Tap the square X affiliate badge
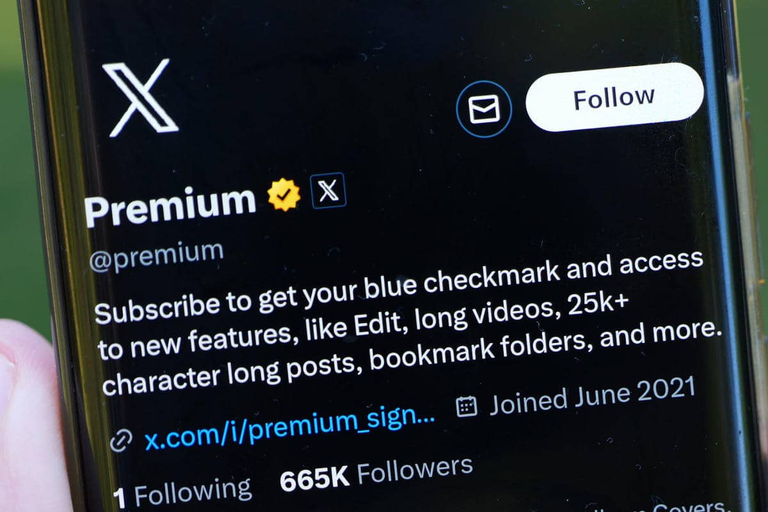 (x=328, y=191)
